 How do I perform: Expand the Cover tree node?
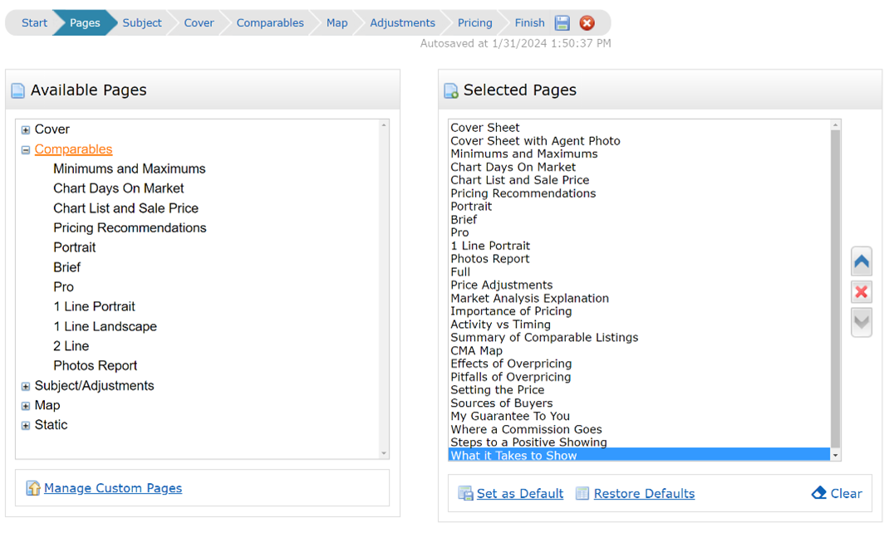pyautogui.click(x=26, y=130)
